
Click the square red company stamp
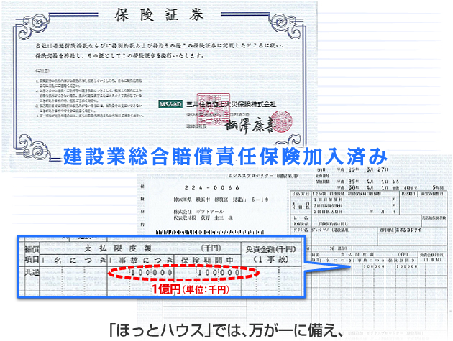click(x=214, y=110)
